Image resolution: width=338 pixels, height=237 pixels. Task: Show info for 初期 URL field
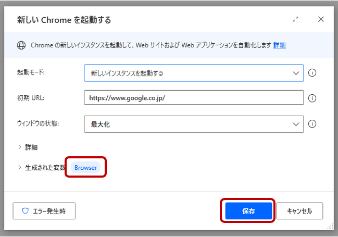click(312, 98)
